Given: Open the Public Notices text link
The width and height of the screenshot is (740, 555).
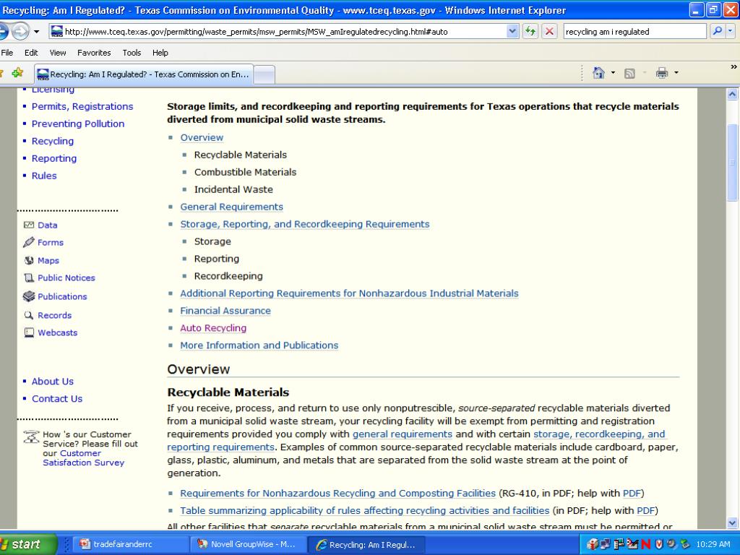Looking at the screenshot, I should (66, 278).
